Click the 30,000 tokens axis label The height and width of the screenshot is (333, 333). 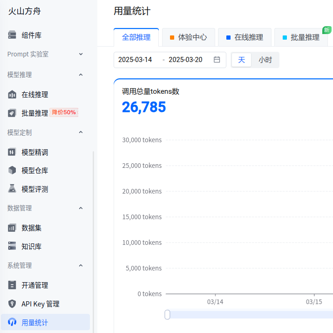(x=142, y=140)
